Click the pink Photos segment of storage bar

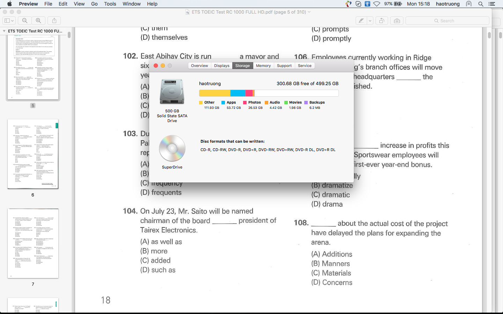tap(249, 93)
